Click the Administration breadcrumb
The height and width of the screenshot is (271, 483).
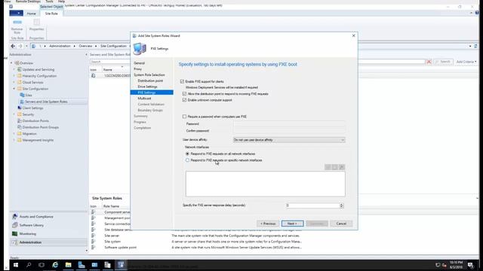pos(60,46)
